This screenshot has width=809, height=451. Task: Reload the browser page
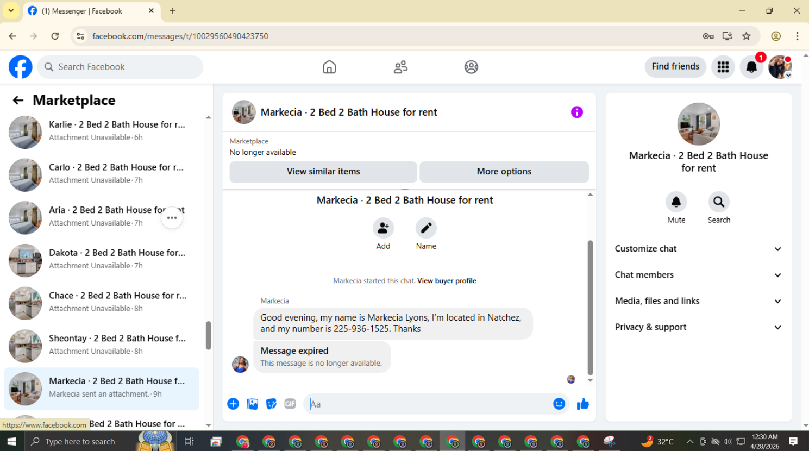tap(55, 36)
